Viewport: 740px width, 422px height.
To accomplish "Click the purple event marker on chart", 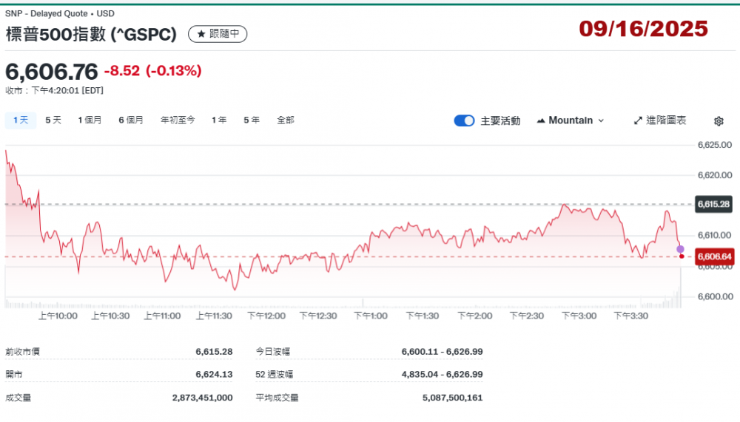I will 681,249.
